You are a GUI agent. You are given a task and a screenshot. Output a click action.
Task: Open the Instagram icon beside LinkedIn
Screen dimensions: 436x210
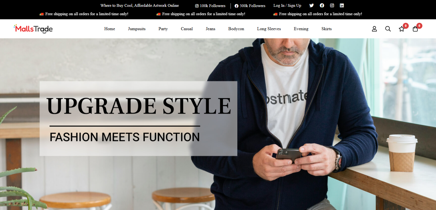click(x=332, y=5)
